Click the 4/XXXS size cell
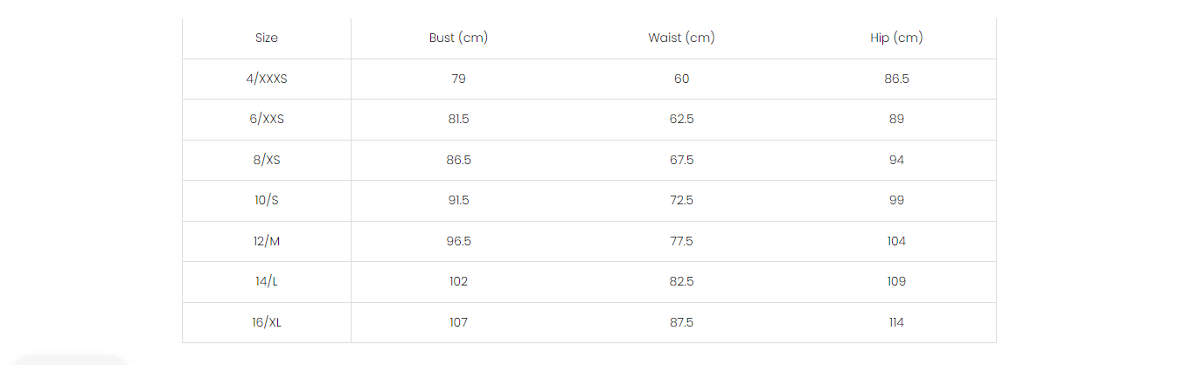 267,79
